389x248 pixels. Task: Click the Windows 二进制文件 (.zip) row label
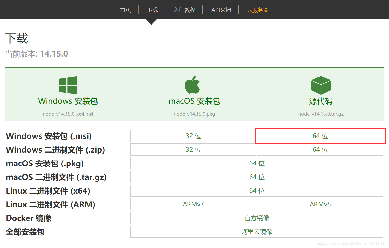pyautogui.click(x=55, y=150)
